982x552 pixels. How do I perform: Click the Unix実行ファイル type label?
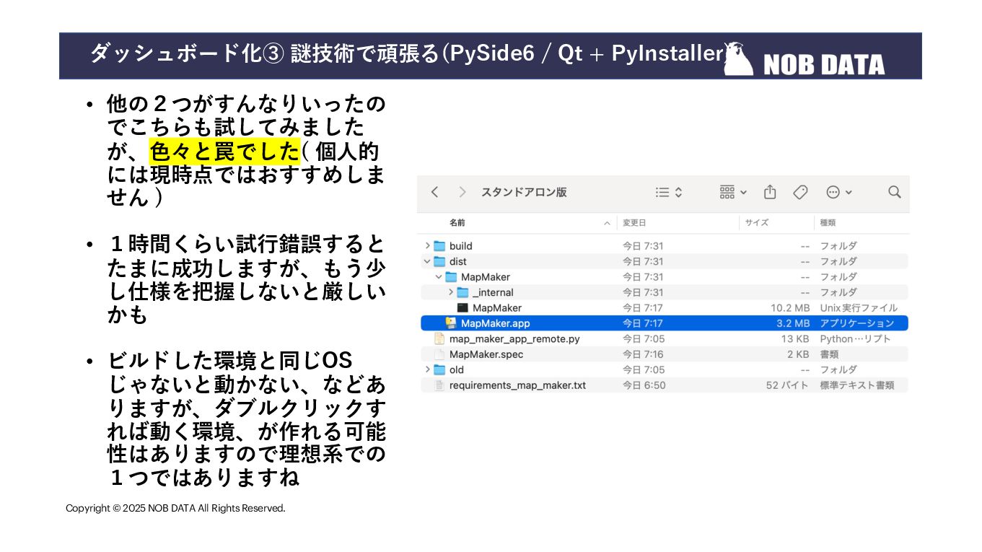(859, 308)
